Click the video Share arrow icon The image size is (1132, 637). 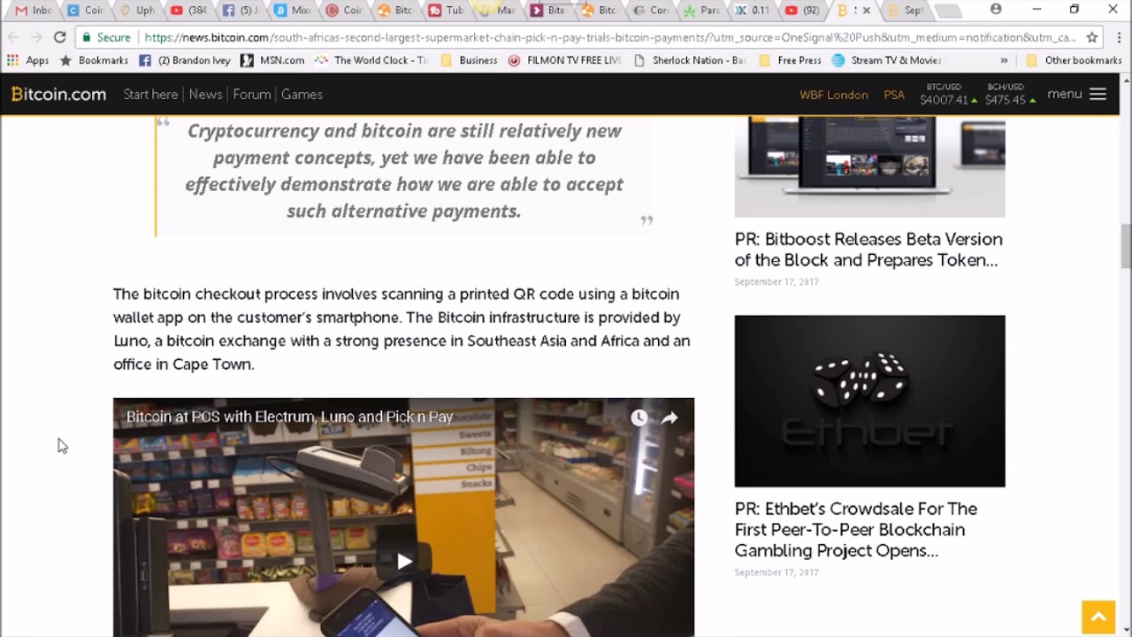pyautogui.click(x=669, y=418)
